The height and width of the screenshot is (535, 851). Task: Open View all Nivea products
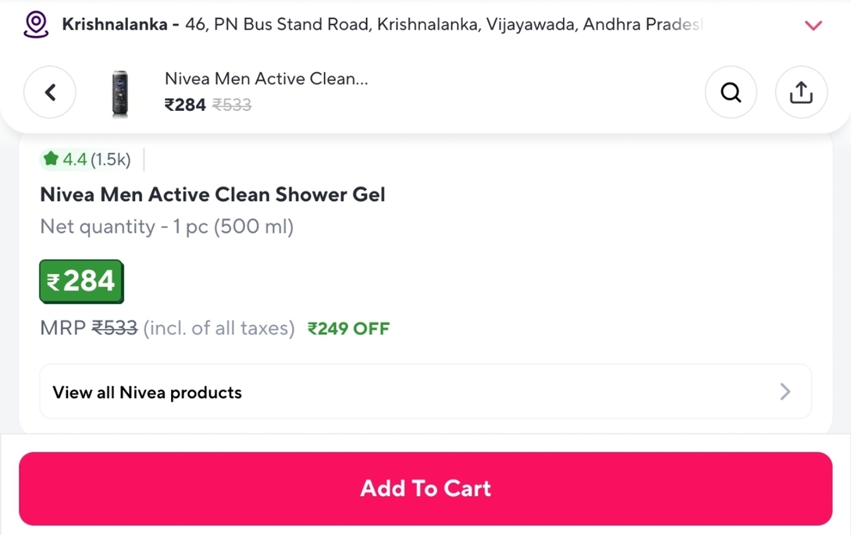click(425, 391)
